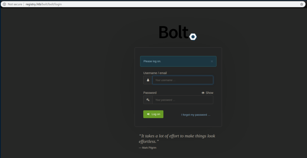
Task: Bookmark this page with the star icon
Action: point(301,4)
